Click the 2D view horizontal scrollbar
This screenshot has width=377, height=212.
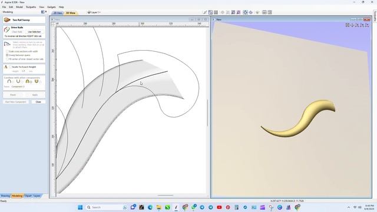pos(166,195)
